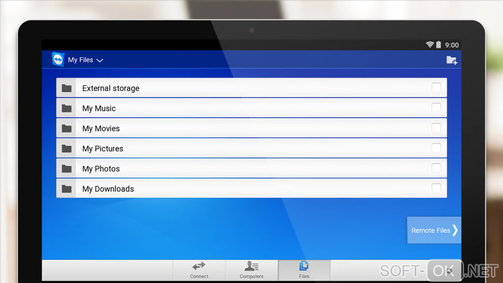Tap the 9:00 clock in status bar

452,45
